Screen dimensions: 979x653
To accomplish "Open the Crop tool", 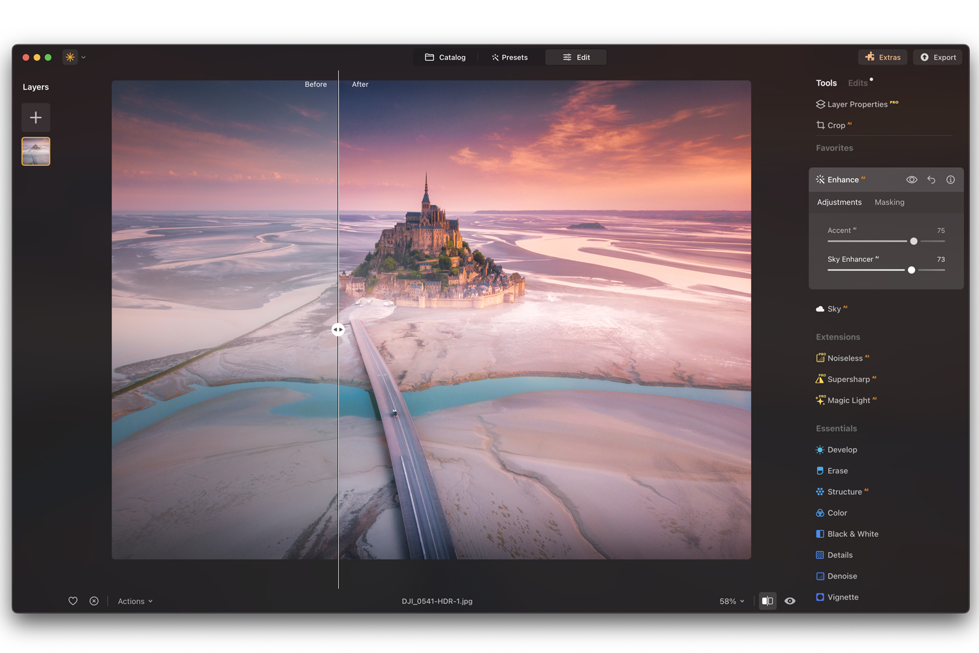I will tap(833, 125).
